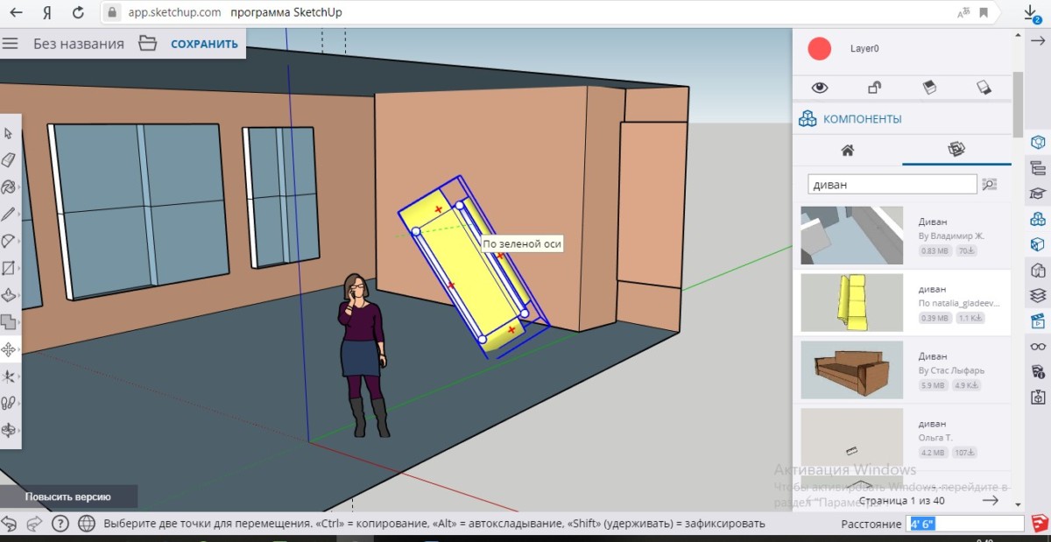1051x542 pixels.
Task: Select the brown Диван by Стас Лыфарь thumbnail
Action: pyautogui.click(x=852, y=370)
